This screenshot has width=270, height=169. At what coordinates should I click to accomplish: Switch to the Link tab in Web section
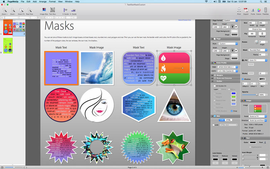tap(222, 120)
